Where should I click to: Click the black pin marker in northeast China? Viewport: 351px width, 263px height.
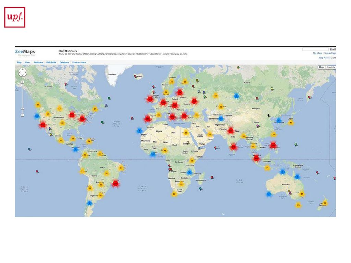(x=269, y=116)
